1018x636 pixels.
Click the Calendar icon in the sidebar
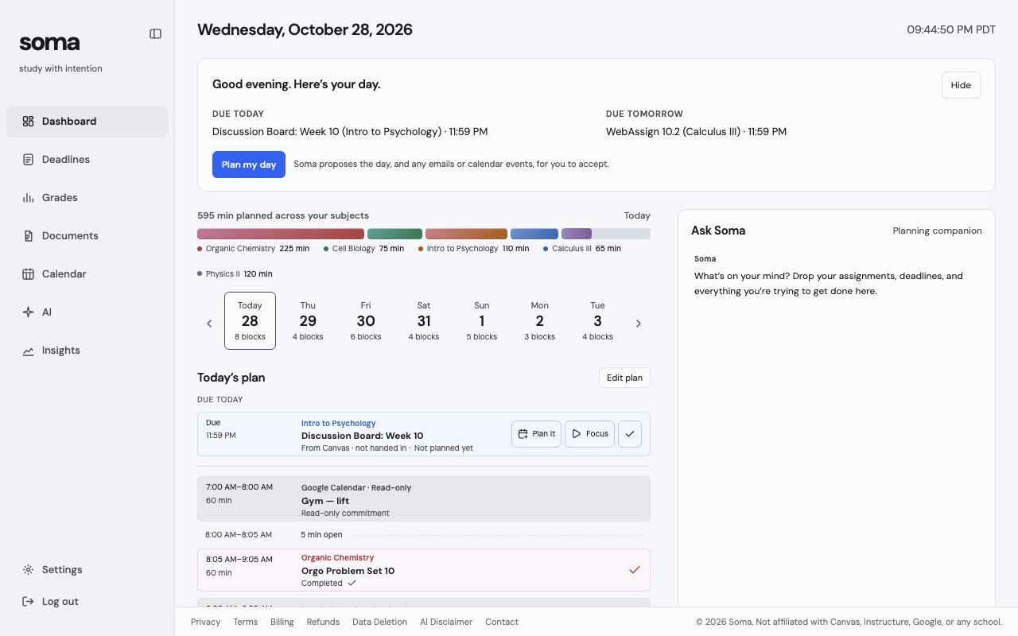coord(28,274)
